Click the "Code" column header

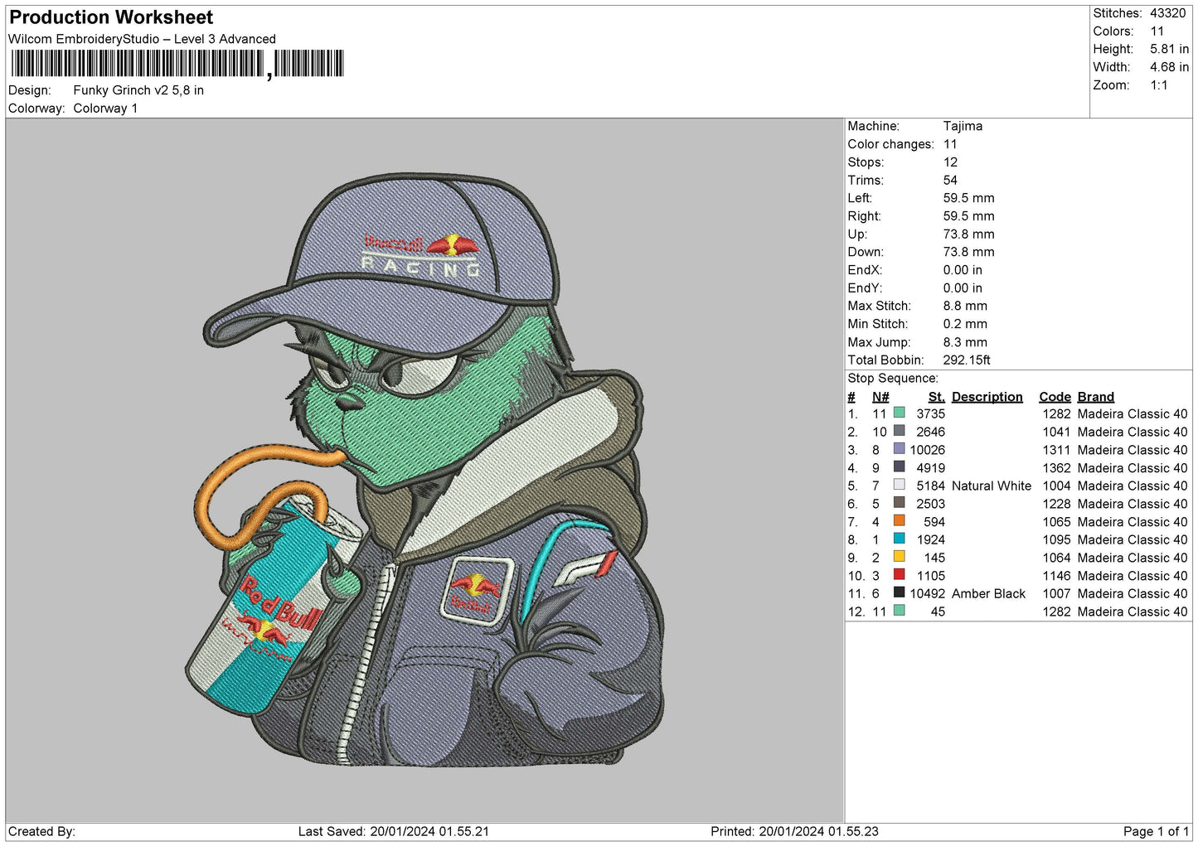click(1055, 397)
